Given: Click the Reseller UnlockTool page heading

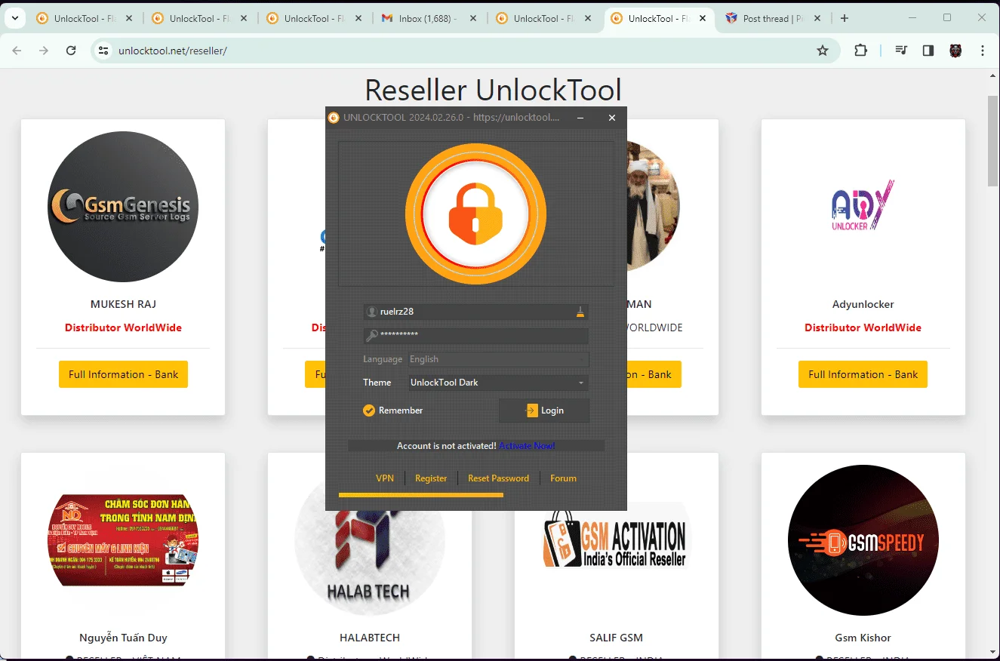Looking at the screenshot, I should click(x=493, y=90).
